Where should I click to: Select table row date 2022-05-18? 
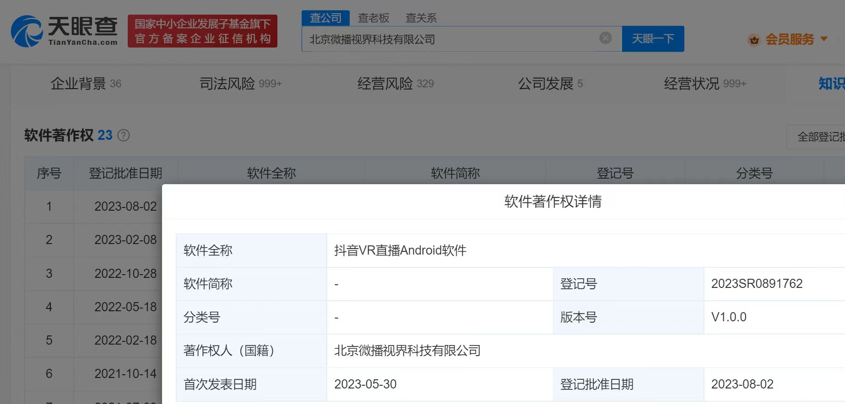tap(125, 307)
